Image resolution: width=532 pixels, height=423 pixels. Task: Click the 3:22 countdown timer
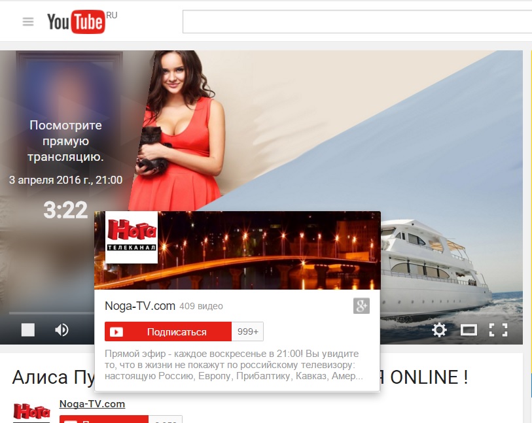click(65, 210)
